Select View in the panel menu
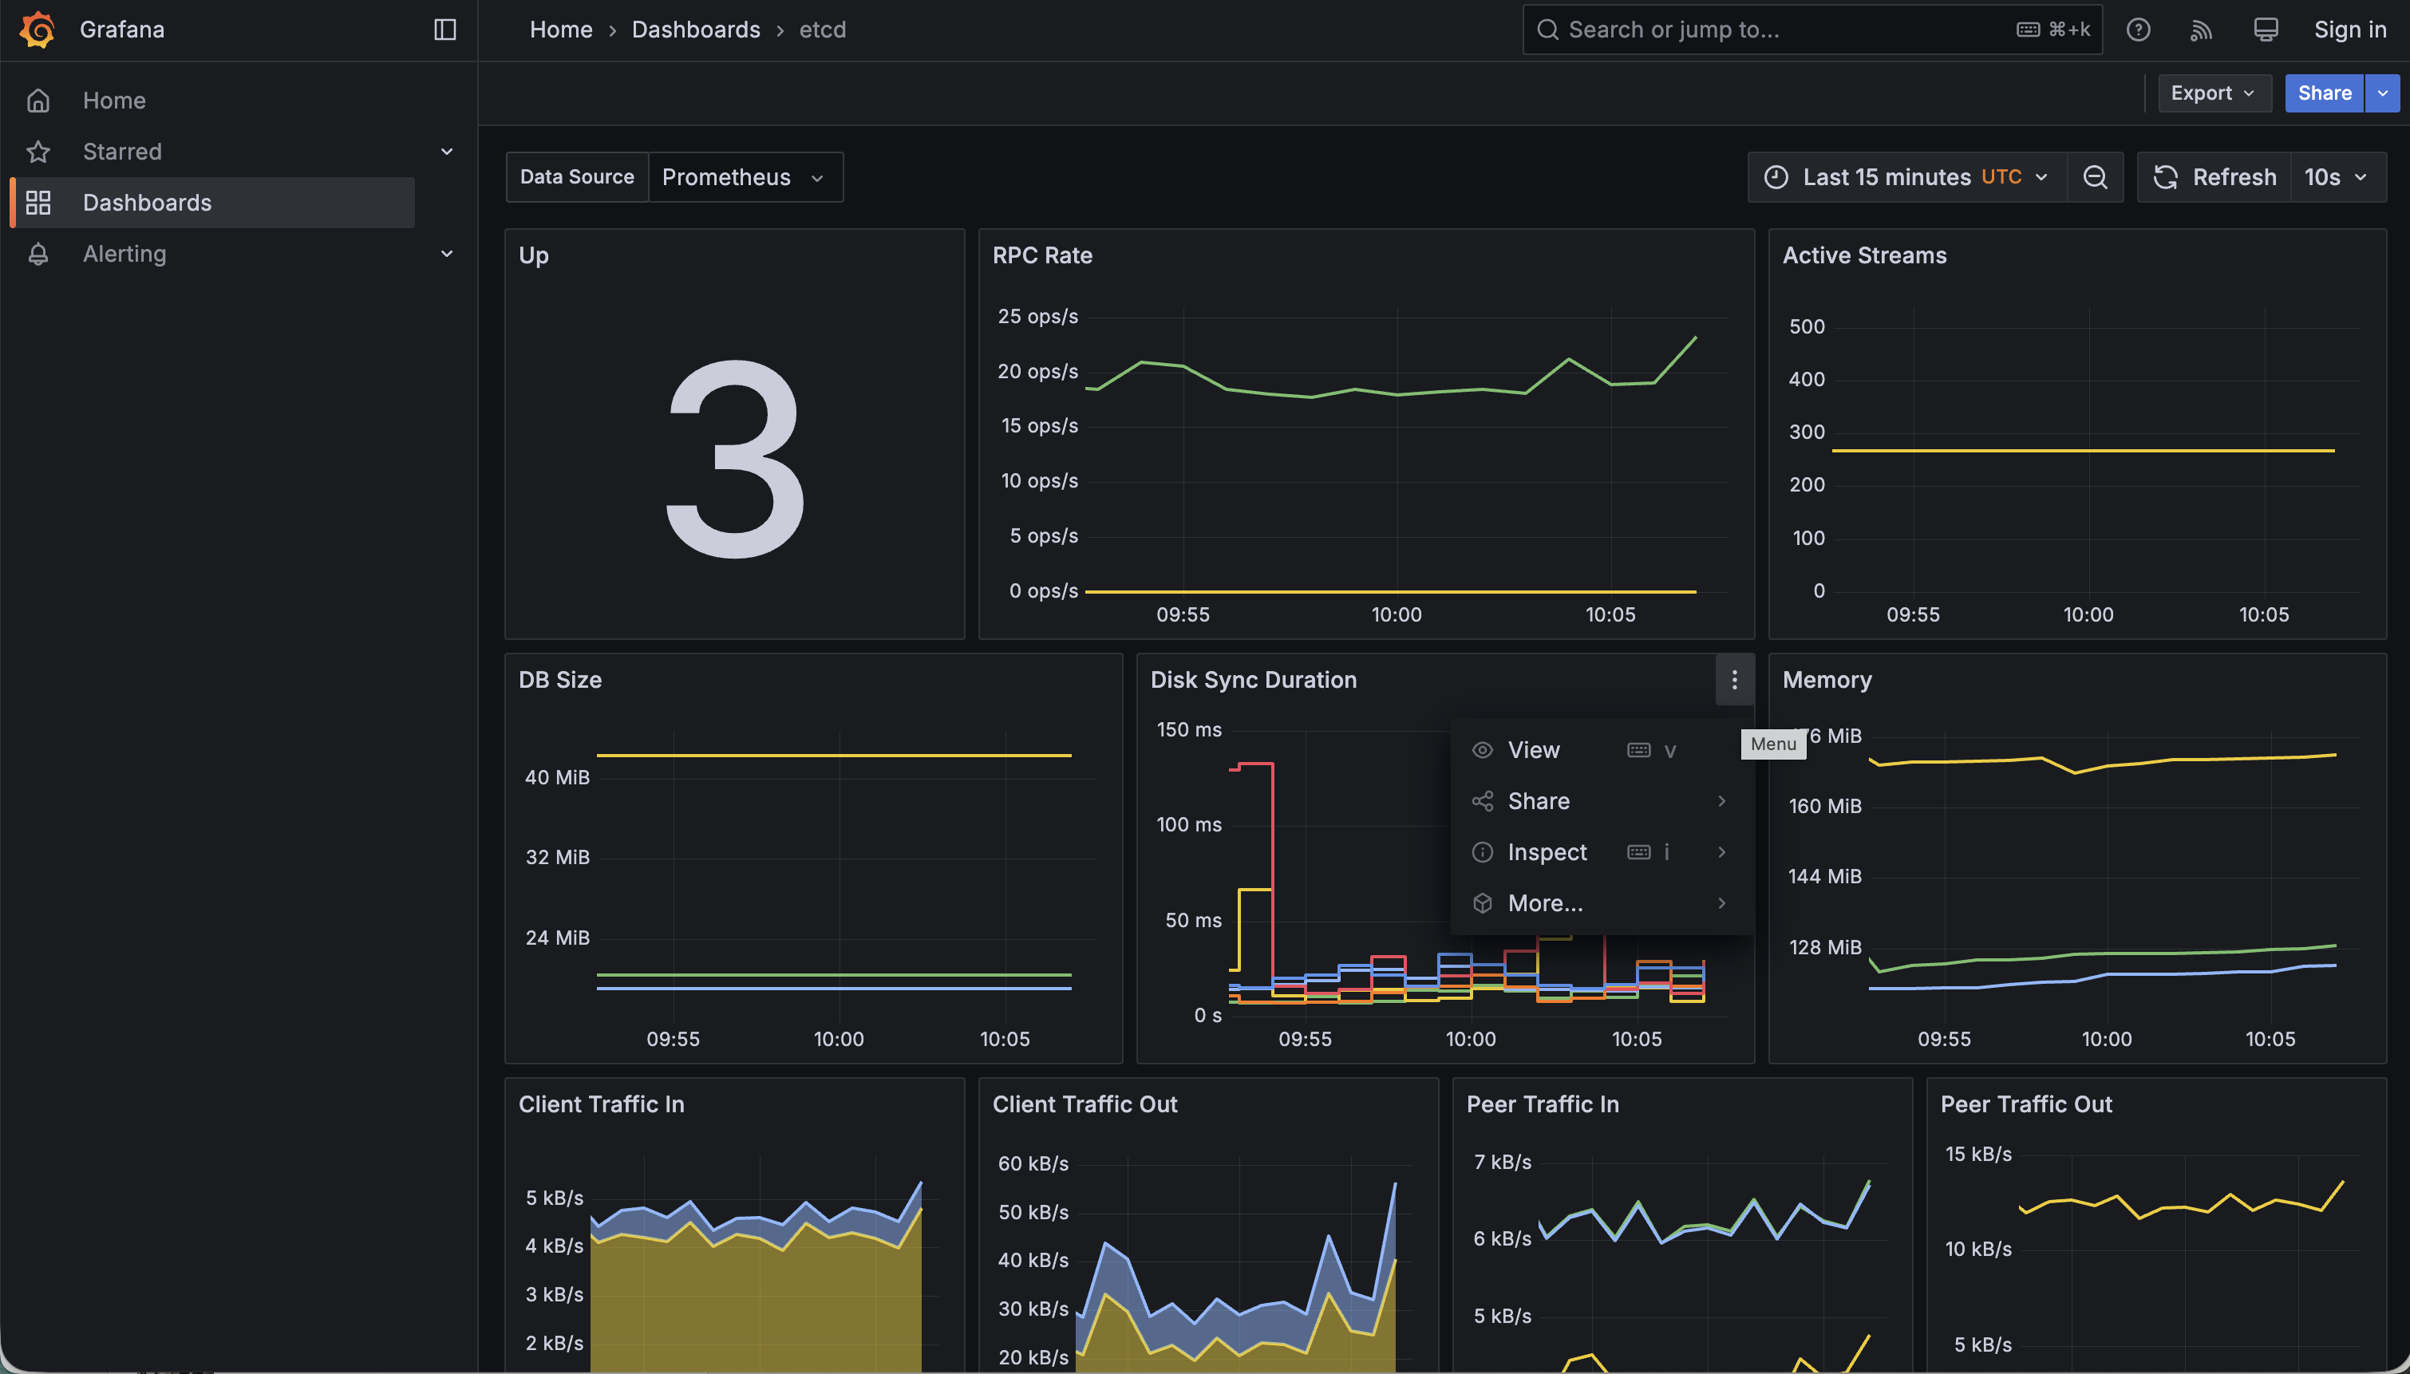The image size is (2410, 1374). [1533, 750]
